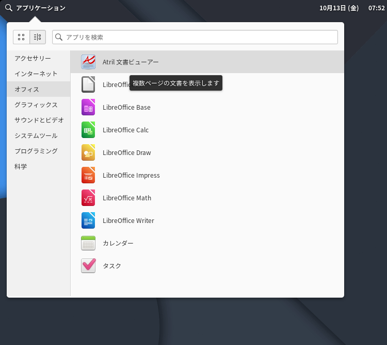Viewport: 387px width, 345px height.
Task: Start LibreOffice Math via its pink icon
Action: 88,198
